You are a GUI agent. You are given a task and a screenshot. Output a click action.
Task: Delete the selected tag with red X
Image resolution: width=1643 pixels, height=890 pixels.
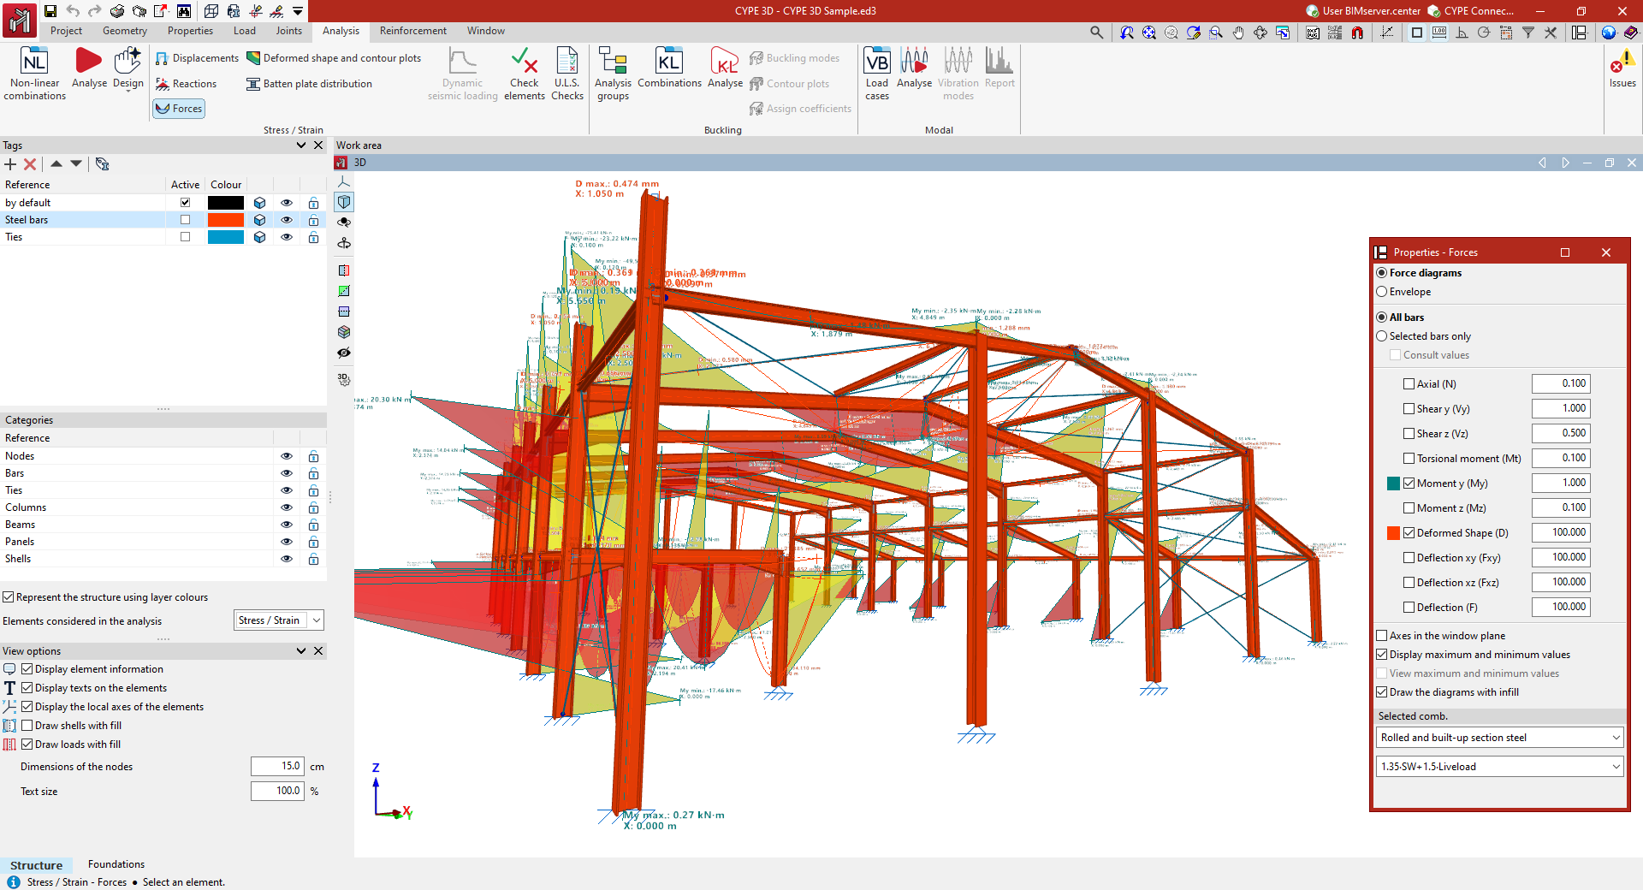(30, 164)
